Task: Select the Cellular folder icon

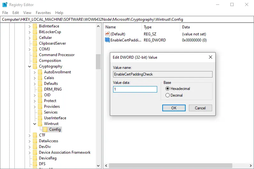Action: (x=35, y=38)
